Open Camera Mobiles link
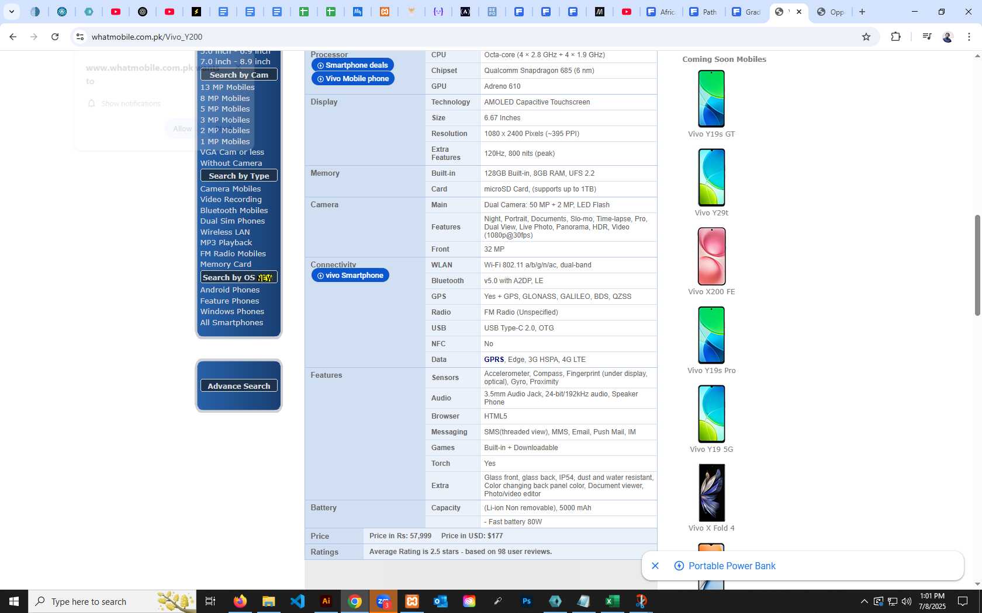Image resolution: width=982 pixels, height=613 pixels. click(230, 189)
